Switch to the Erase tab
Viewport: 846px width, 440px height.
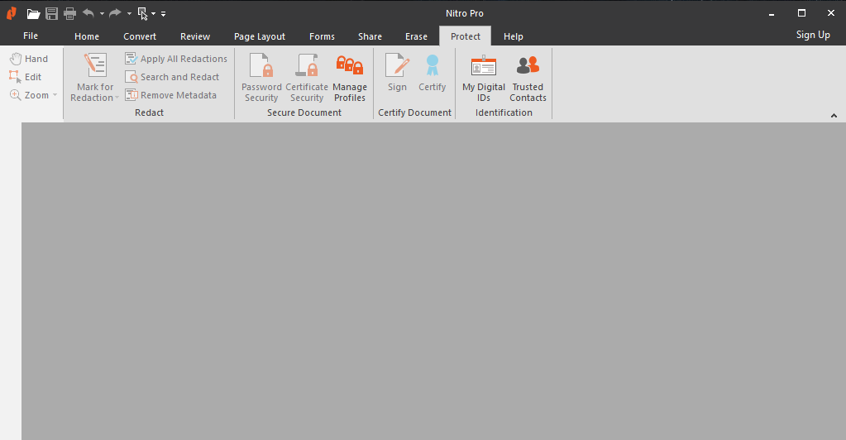point(417,36)
